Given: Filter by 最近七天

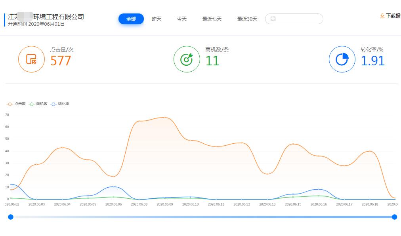Looking at the screenshot, I should click(x=212, y=19).
